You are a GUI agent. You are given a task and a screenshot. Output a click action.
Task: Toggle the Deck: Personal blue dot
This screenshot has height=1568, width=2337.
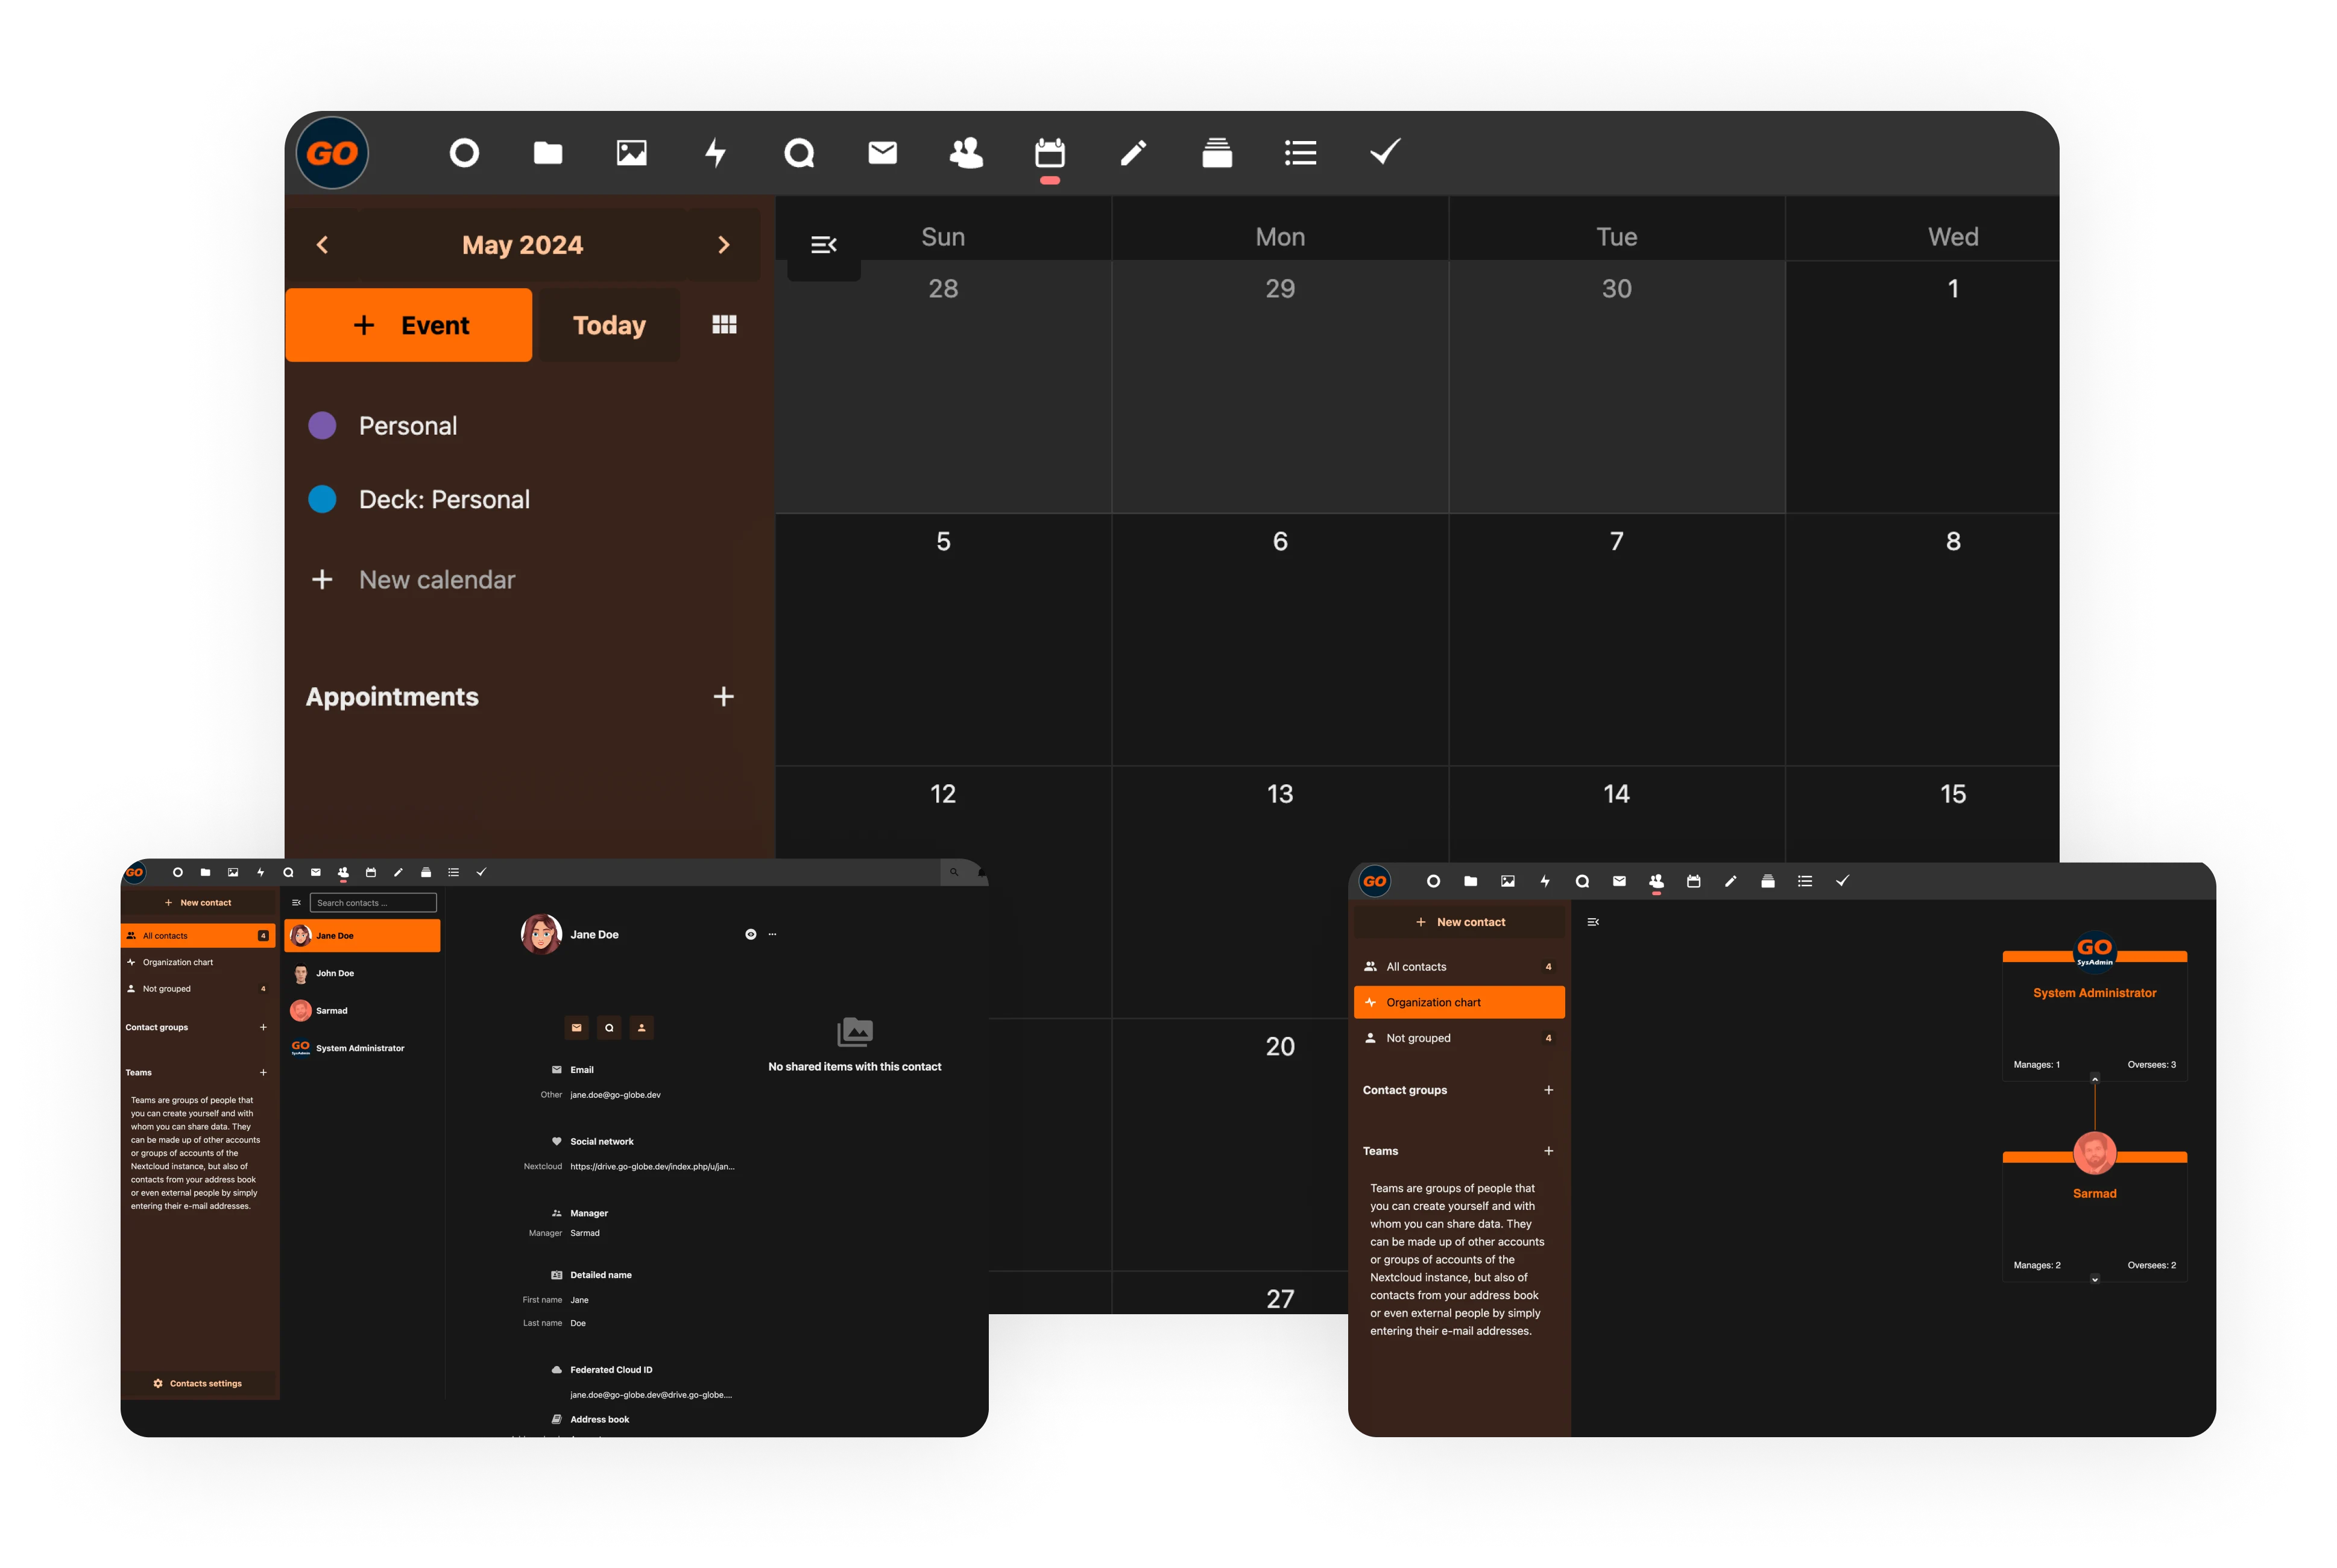pos(322,499)
